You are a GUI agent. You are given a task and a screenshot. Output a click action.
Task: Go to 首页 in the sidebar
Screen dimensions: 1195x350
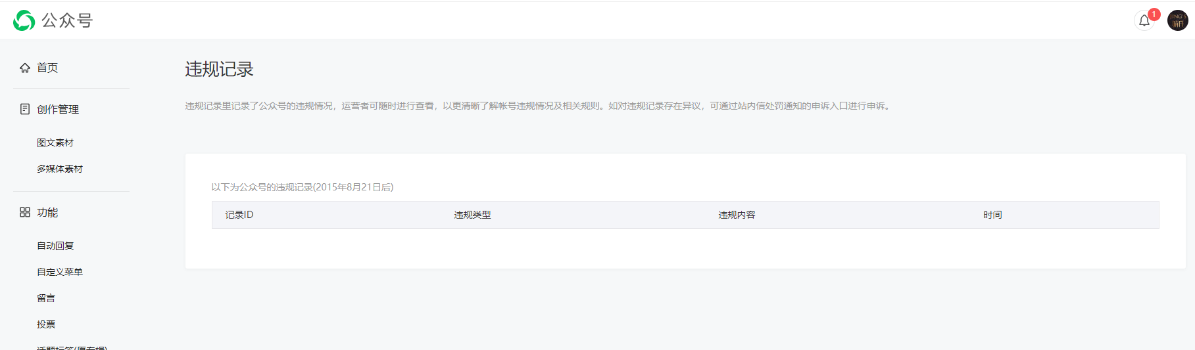pyautogui.click(x=47, y=68)
